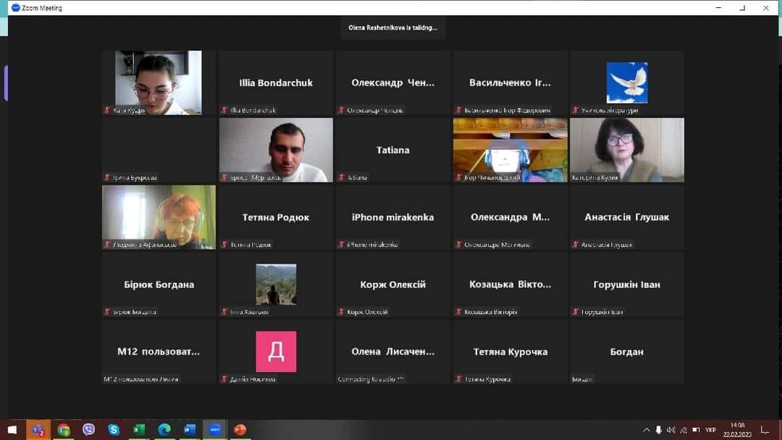Launch Google Chrome from the taskbar
The width and height of the screenshot is (782, 440).
[64, 430]
